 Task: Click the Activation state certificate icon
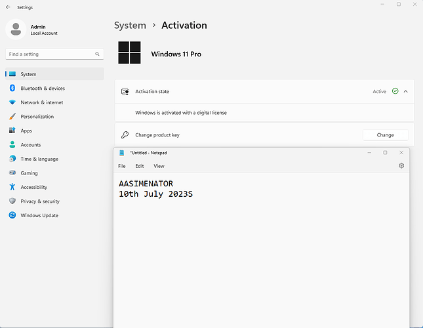[x=125, y=91]
